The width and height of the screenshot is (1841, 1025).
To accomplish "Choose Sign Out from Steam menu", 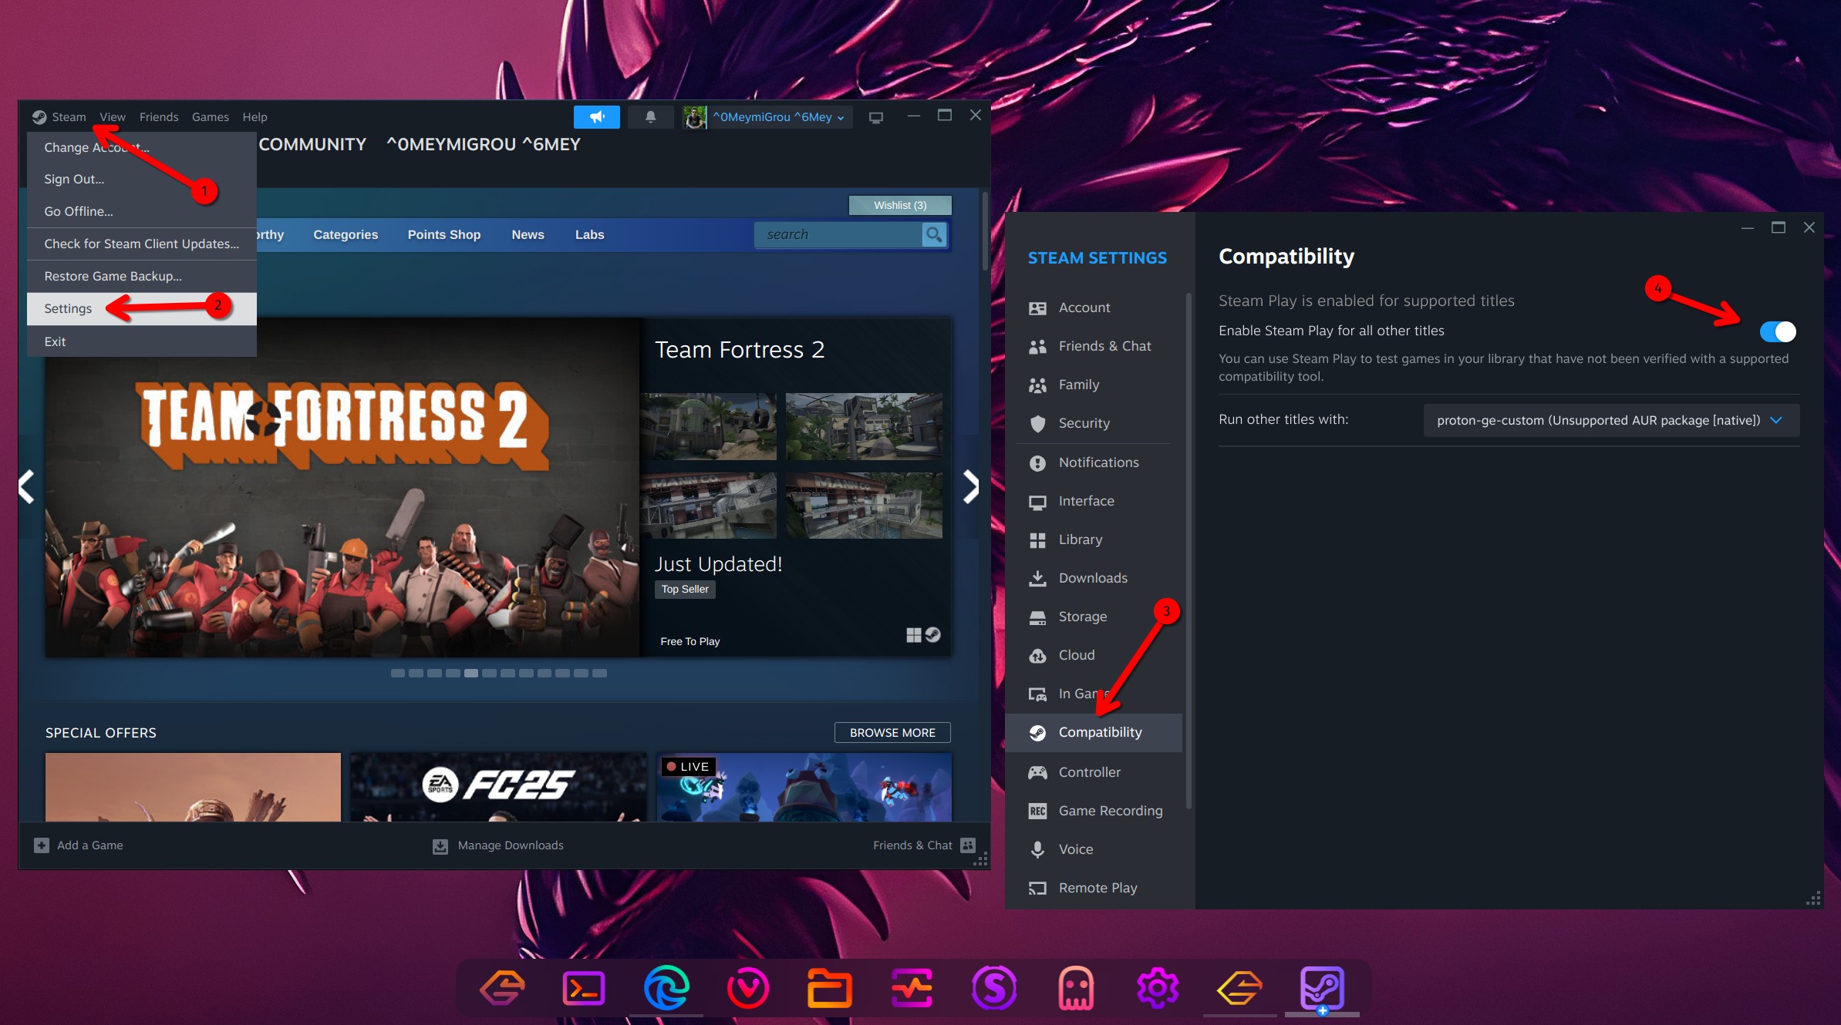I will tap(142, 179).
